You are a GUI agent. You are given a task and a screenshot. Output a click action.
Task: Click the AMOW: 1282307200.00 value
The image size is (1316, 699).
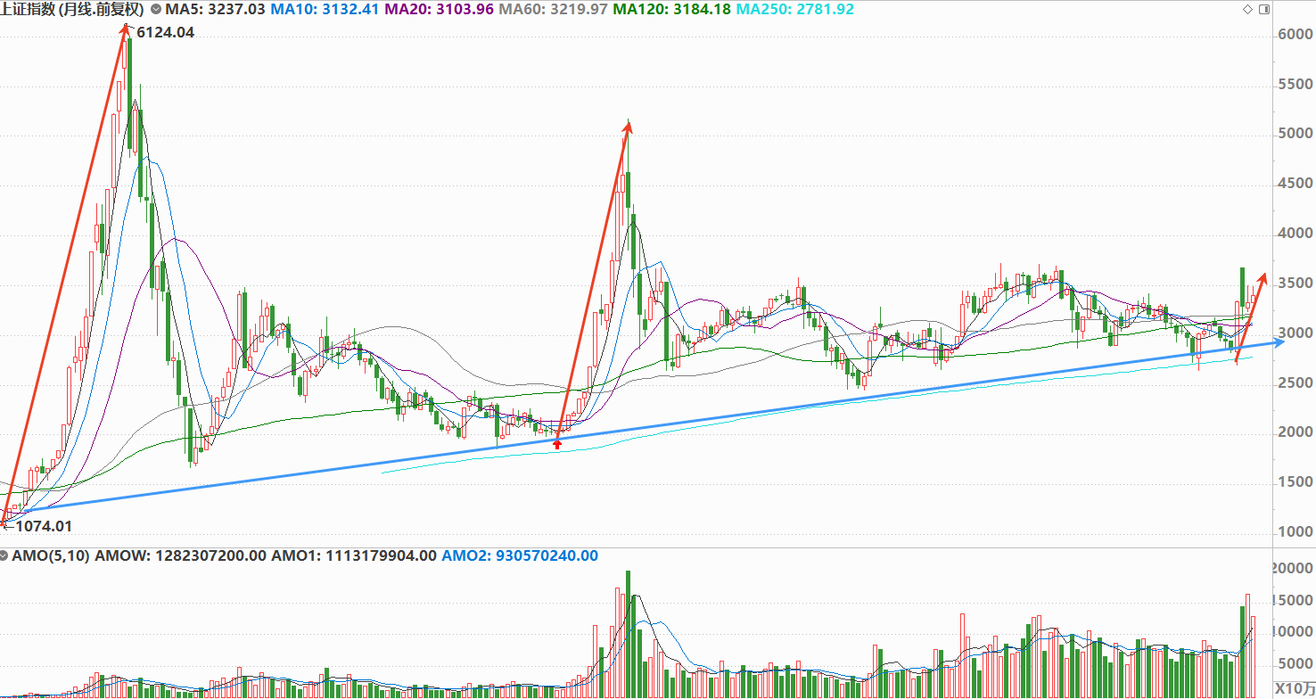[x=181, y=555]
